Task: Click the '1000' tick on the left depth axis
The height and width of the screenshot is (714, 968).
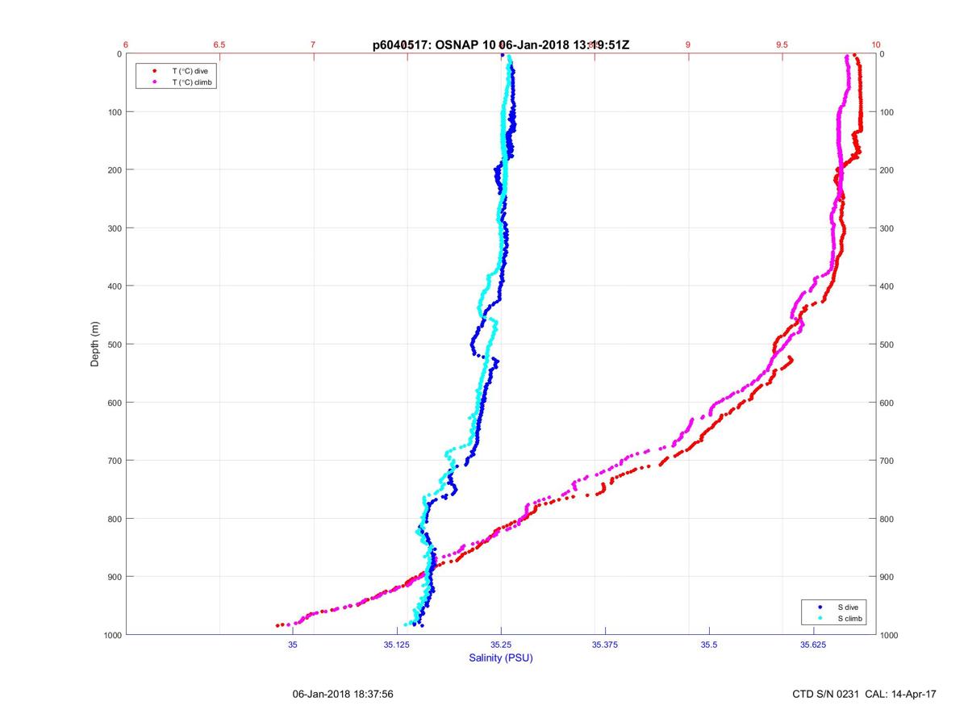Action: [111, 635]
